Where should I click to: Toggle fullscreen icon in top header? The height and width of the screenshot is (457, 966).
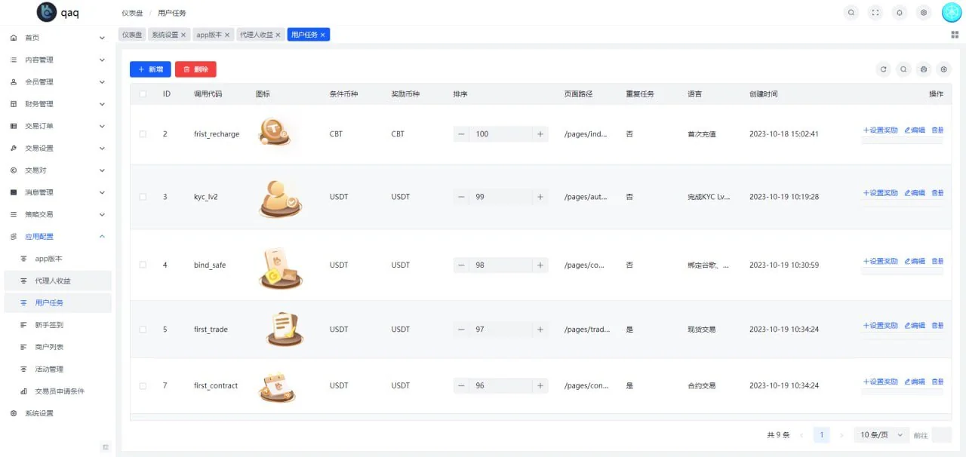[875, 12]
